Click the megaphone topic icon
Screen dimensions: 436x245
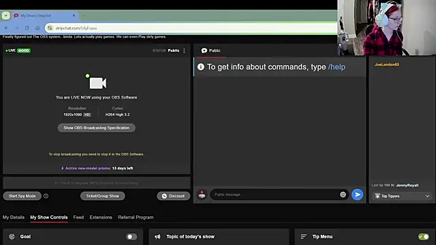157,237
